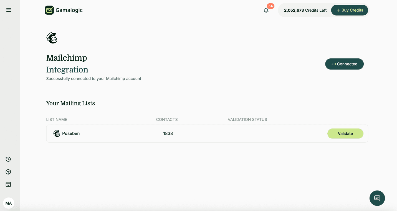Click the Connected status toggle

click(x=344, y=64)
